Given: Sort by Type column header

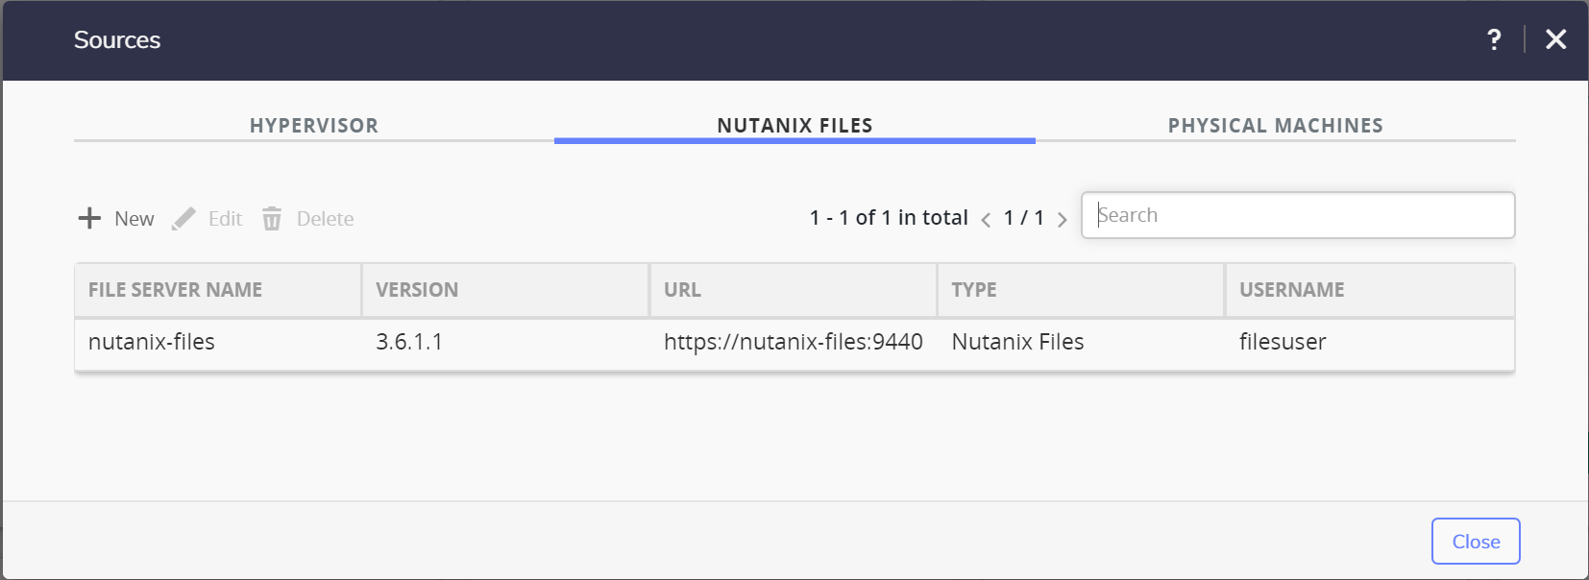Looking at the screenshot, I should pyautogui.click(x=1081, y=290).
